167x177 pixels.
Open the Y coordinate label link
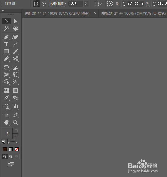[x=148, y=4]
